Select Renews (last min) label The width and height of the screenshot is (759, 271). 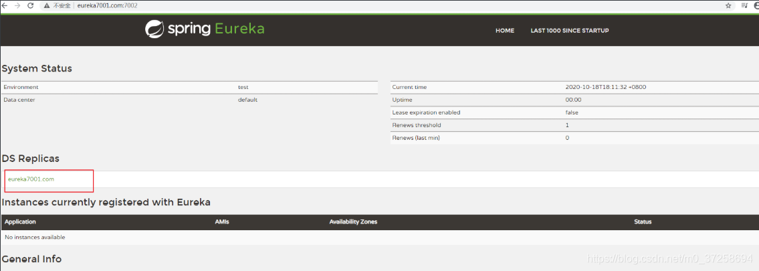(417, 137)
